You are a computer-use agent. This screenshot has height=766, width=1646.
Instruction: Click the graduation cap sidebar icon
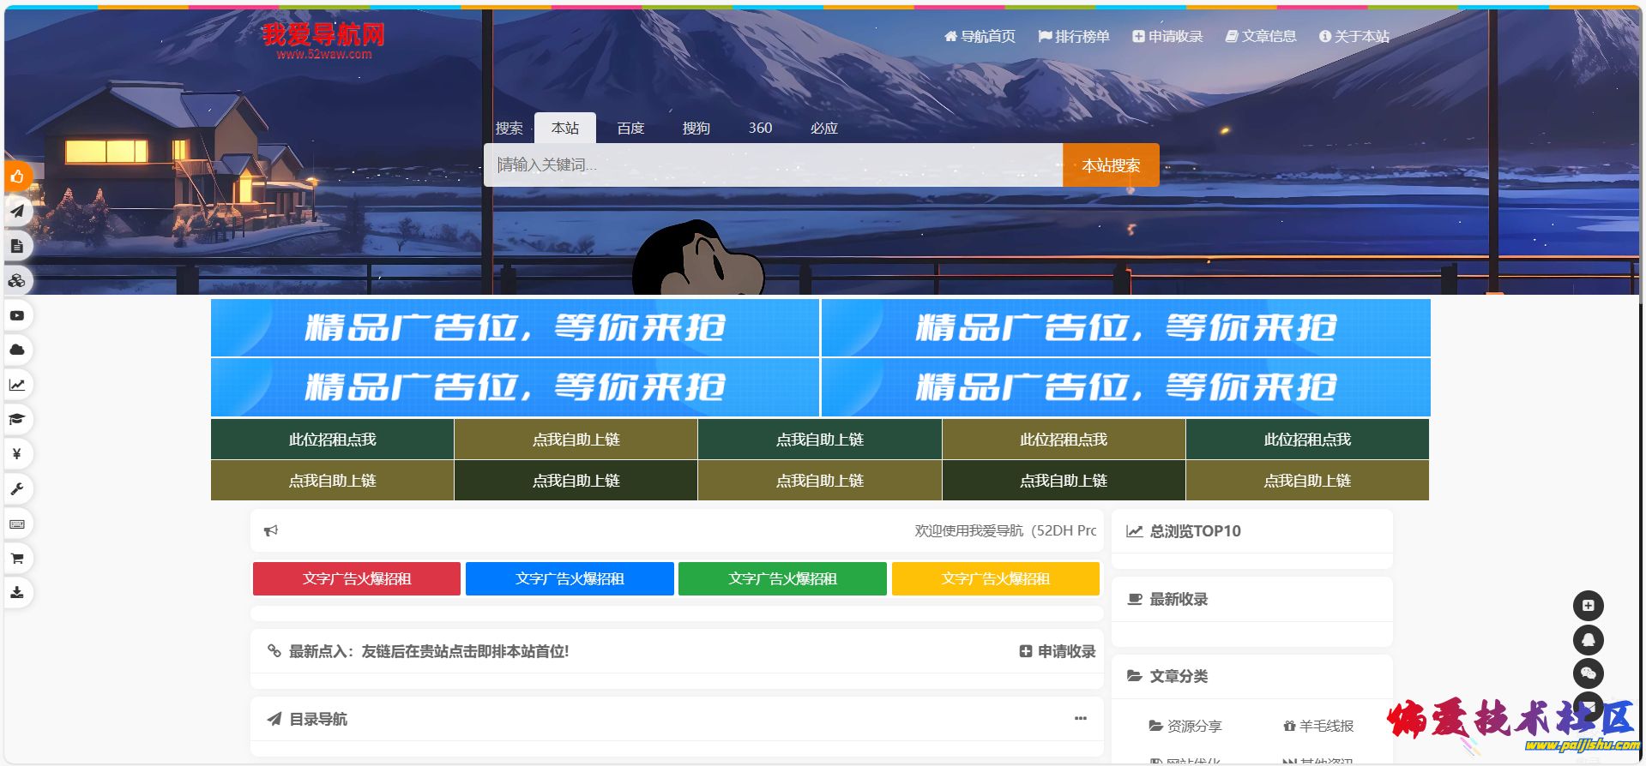pyautogui.click(x=17, y=419)
